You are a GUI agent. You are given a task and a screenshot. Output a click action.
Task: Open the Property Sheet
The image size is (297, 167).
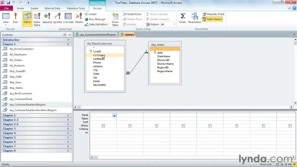pos(213,14)
